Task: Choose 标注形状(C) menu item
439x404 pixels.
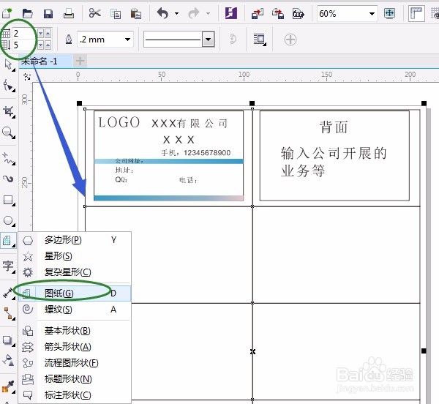Action: click(x=75, y=395)
